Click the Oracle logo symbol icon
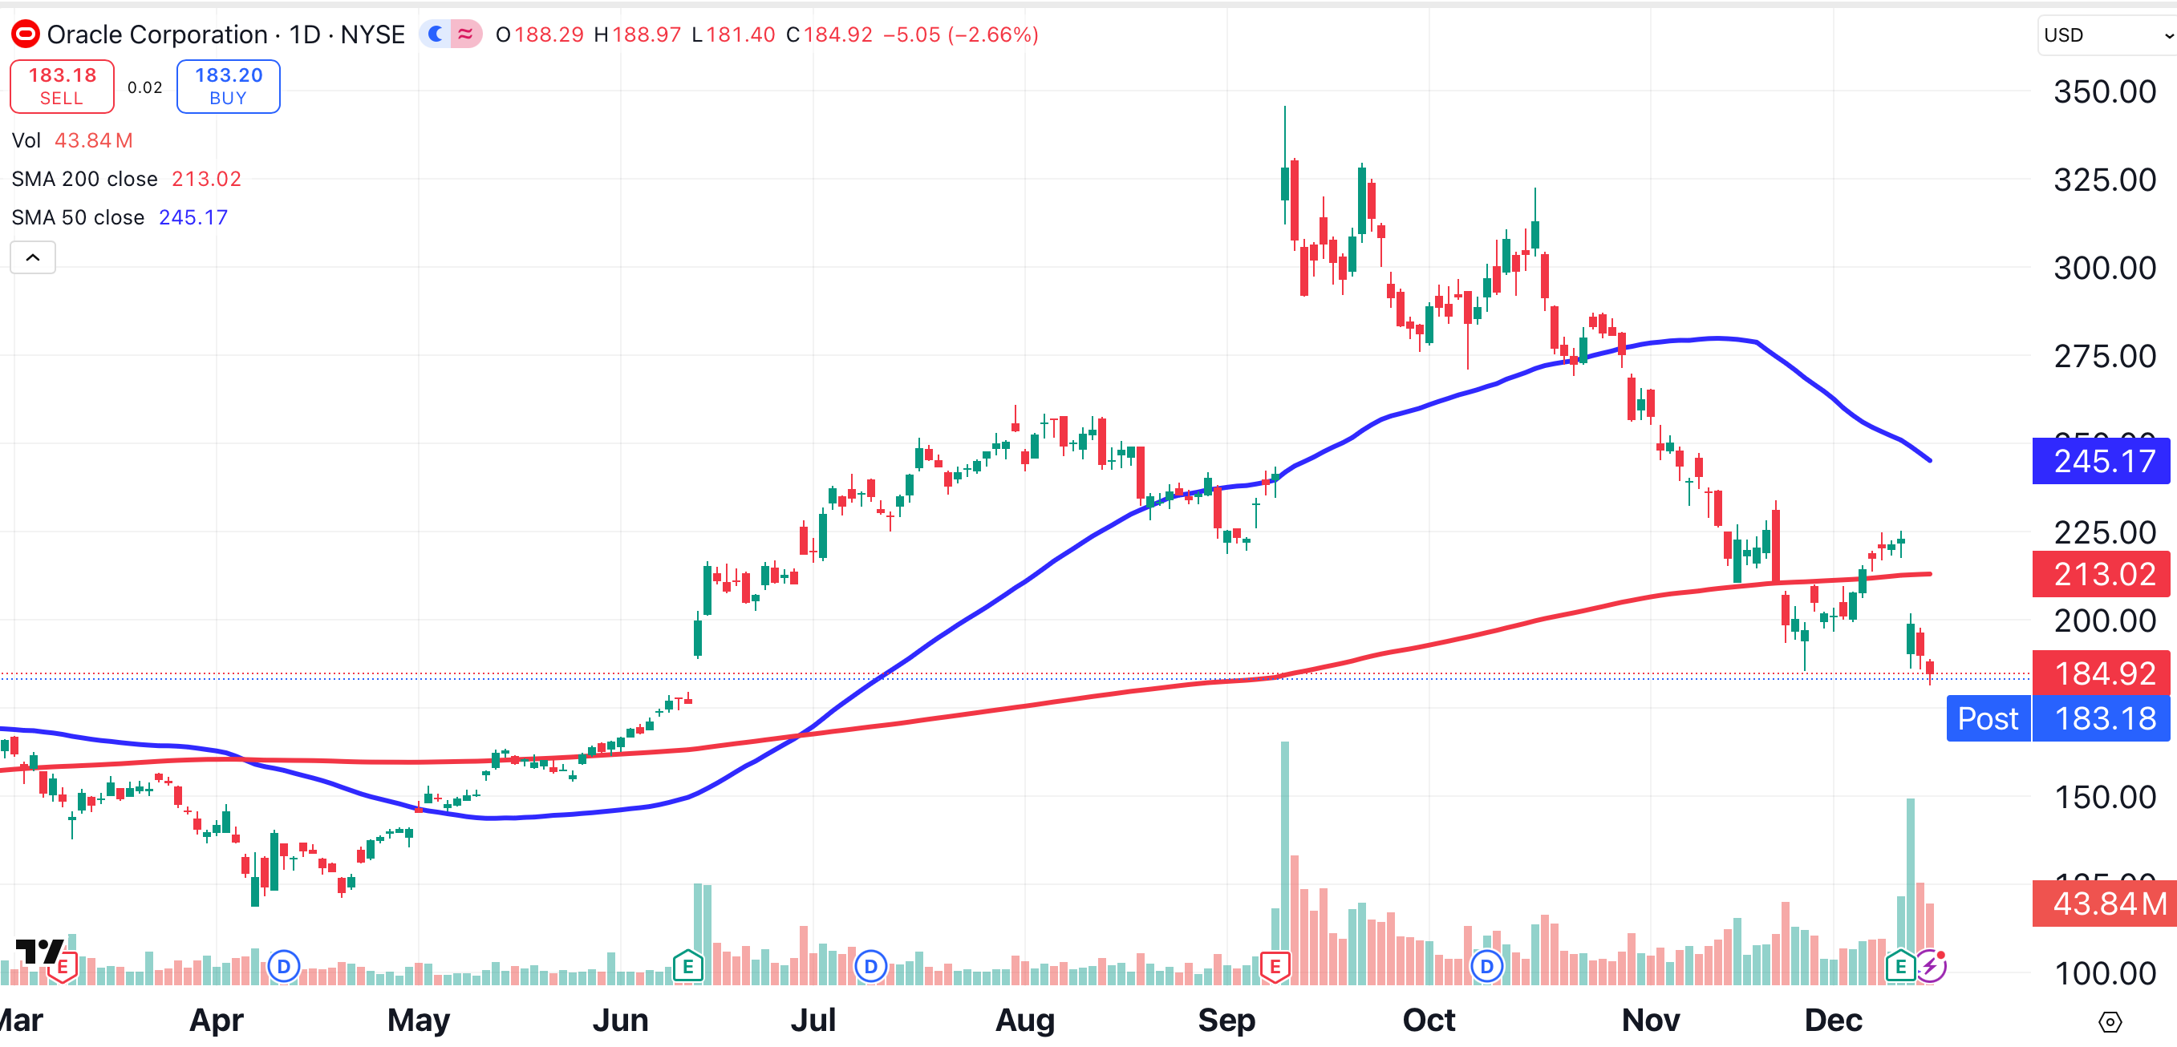The width and height of the screenshot is (2177, 1047). click(26, 34)
